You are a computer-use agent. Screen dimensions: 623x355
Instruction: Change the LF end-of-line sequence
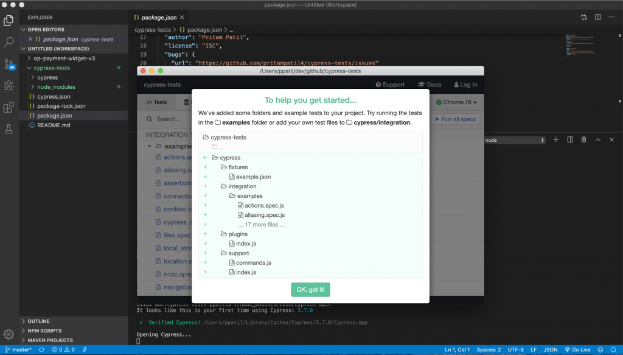534,350
